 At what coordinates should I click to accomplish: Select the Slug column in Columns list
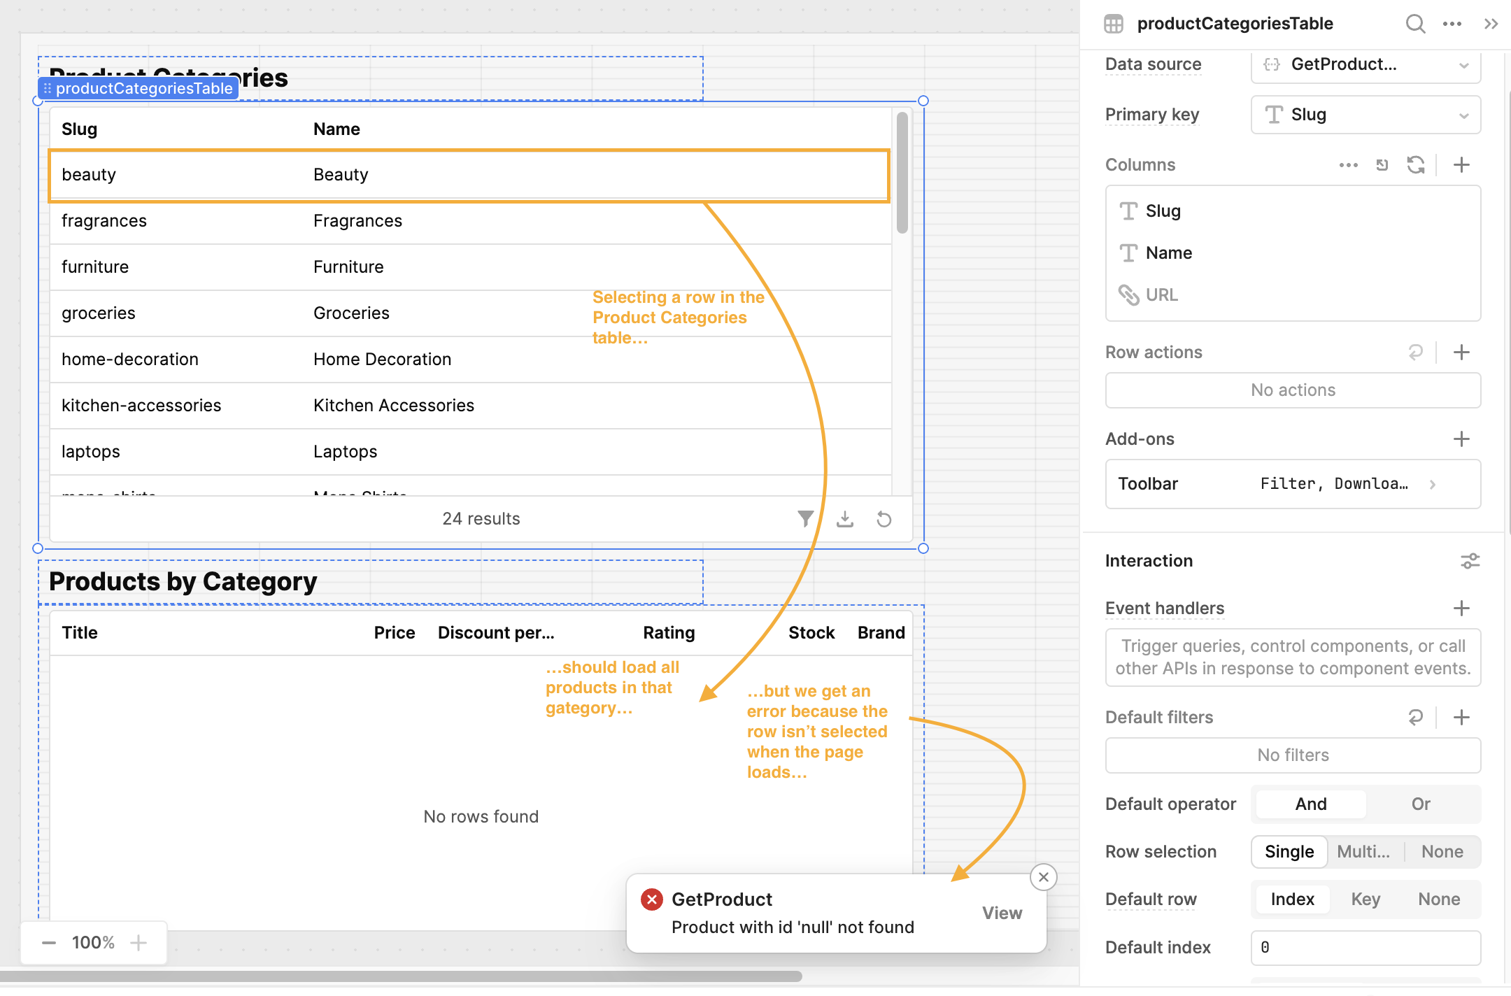click(x=1293, y=211)
